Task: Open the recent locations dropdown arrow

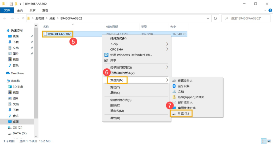Action: click(x=18, y=18)
